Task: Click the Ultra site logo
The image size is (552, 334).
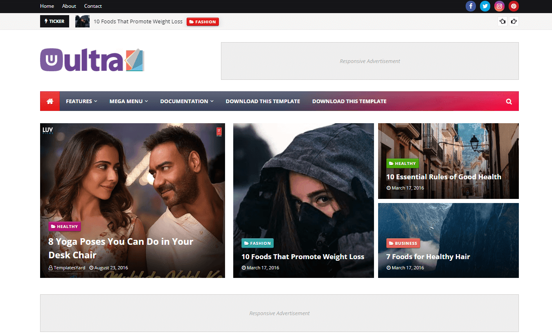Action: pyautogui.click(x=92, y=59)
